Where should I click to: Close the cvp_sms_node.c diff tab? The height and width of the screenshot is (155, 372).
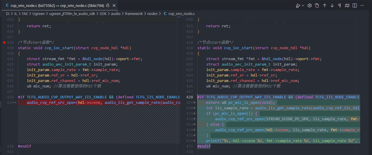114,5
